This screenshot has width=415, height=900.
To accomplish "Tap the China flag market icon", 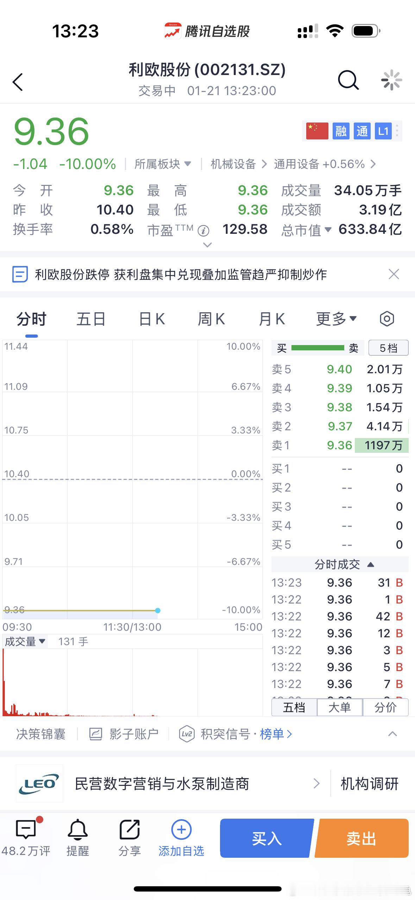I will pos(317,131).
